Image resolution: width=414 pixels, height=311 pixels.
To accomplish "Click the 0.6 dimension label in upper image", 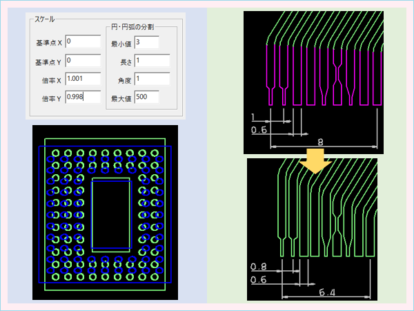I will point(259,129).
